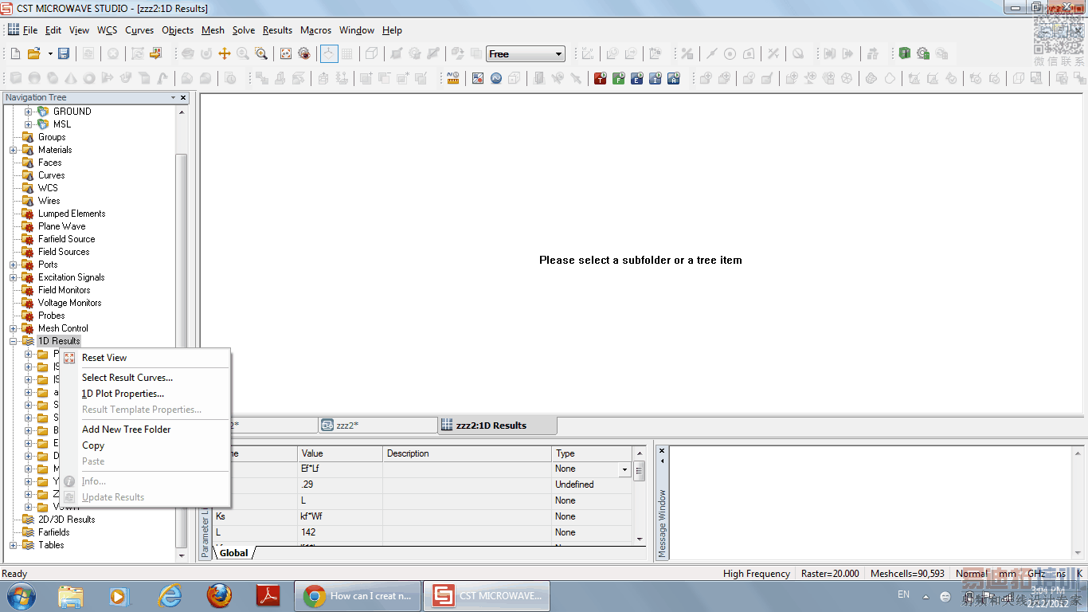The width and height of the screenshot is (1088, 612).
Task: Select the 2D/3D Results tree item
Action: point(66,520)
